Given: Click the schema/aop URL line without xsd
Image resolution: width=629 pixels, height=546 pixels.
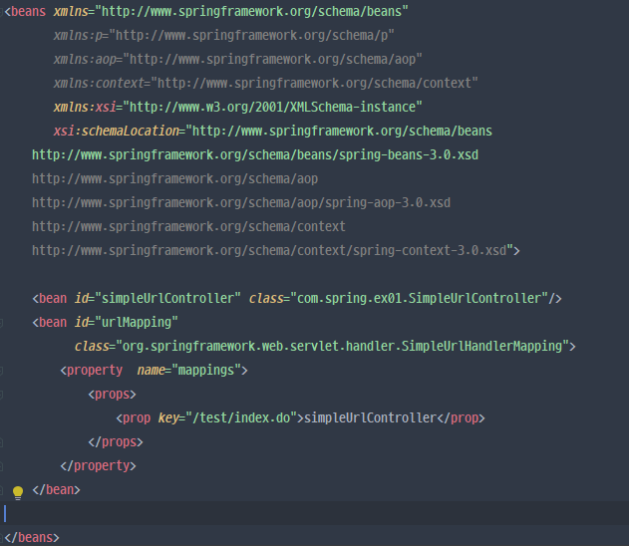Looking at the screenshot, I should click(x=174, y=178).
